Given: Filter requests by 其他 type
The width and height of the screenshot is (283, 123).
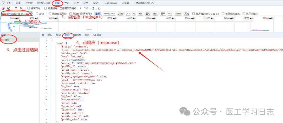Looking at the screenshot, I should (x=187, y=14).
